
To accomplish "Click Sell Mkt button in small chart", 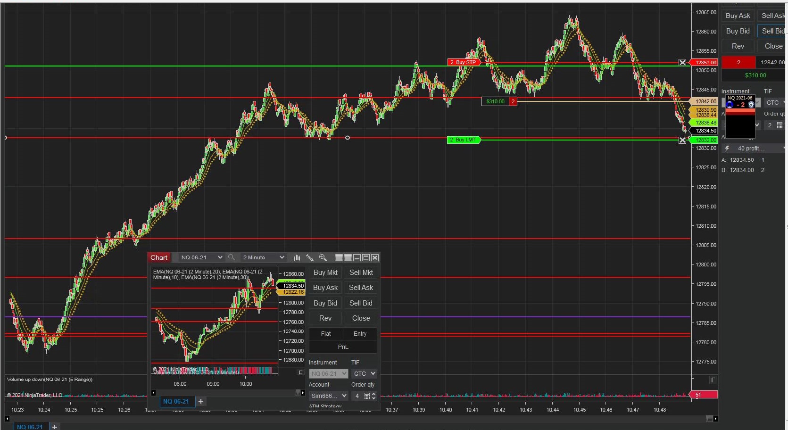I will pyautogui.click(x=361, y=273).
